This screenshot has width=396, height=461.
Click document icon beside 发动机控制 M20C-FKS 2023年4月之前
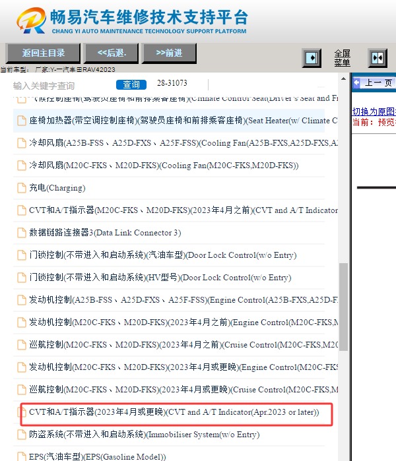22,323
